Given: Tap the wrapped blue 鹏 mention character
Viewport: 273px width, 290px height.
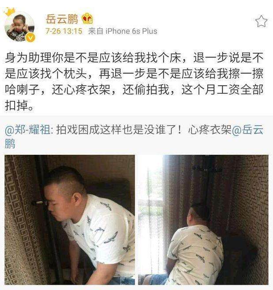Looking at the screenshot, I should click(x=10, y=144).
